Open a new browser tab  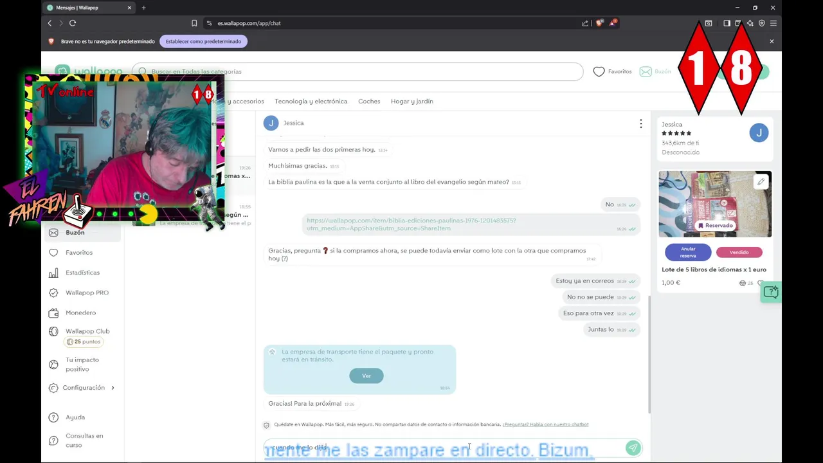click(143, 8)
